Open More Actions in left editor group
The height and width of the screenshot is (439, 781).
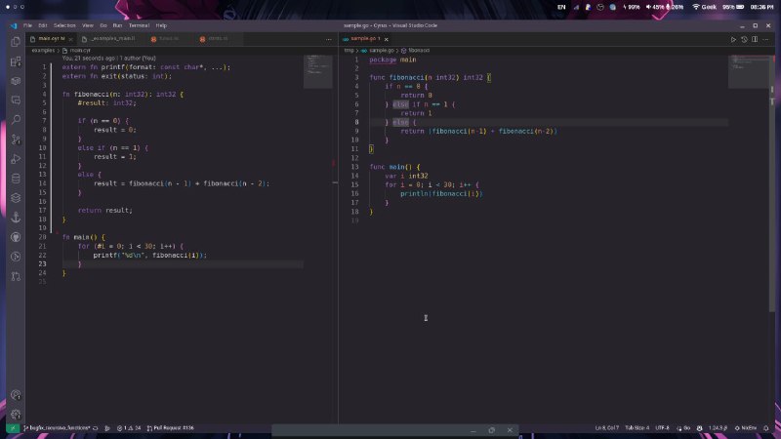(329, 39)
